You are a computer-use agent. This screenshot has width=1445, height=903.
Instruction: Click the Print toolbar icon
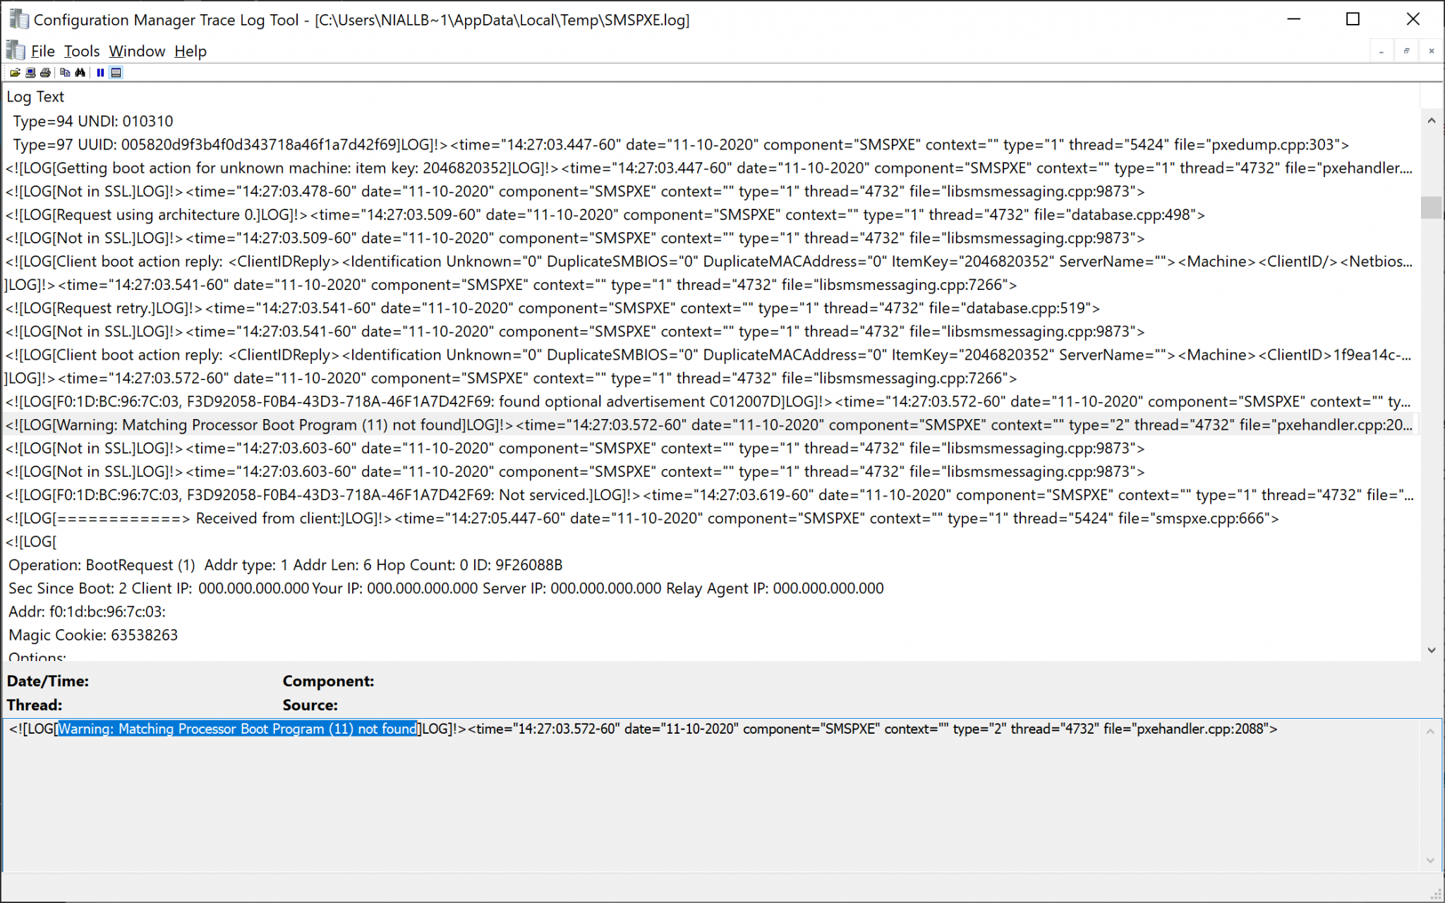(46, 73)
